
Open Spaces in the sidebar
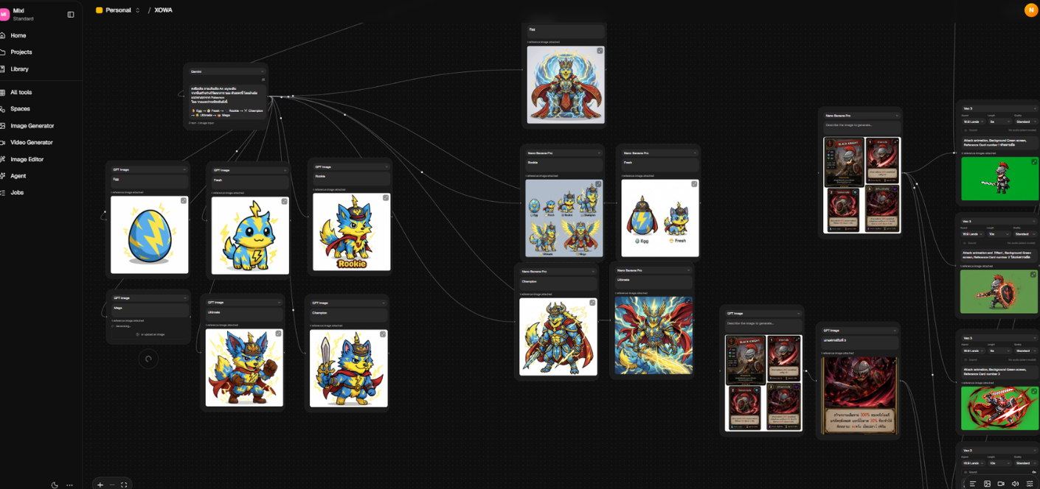coord(20,109)
